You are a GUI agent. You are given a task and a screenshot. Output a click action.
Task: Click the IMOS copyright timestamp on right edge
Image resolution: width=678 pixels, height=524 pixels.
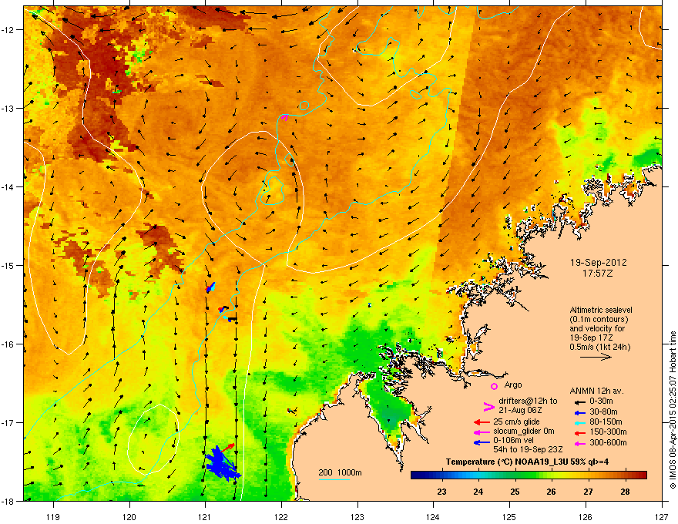pos(673,410)
